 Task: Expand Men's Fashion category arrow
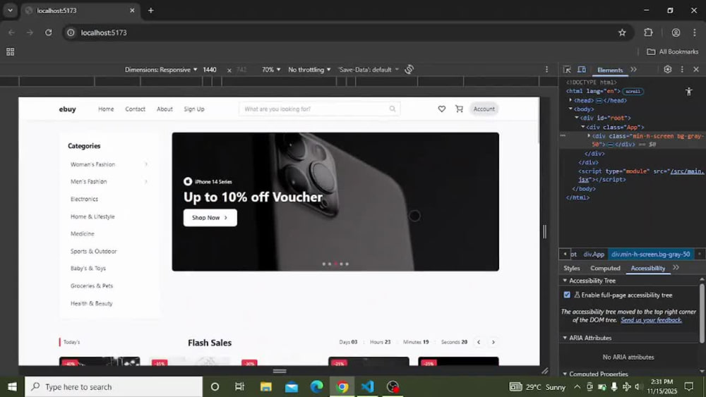[146, 182]
